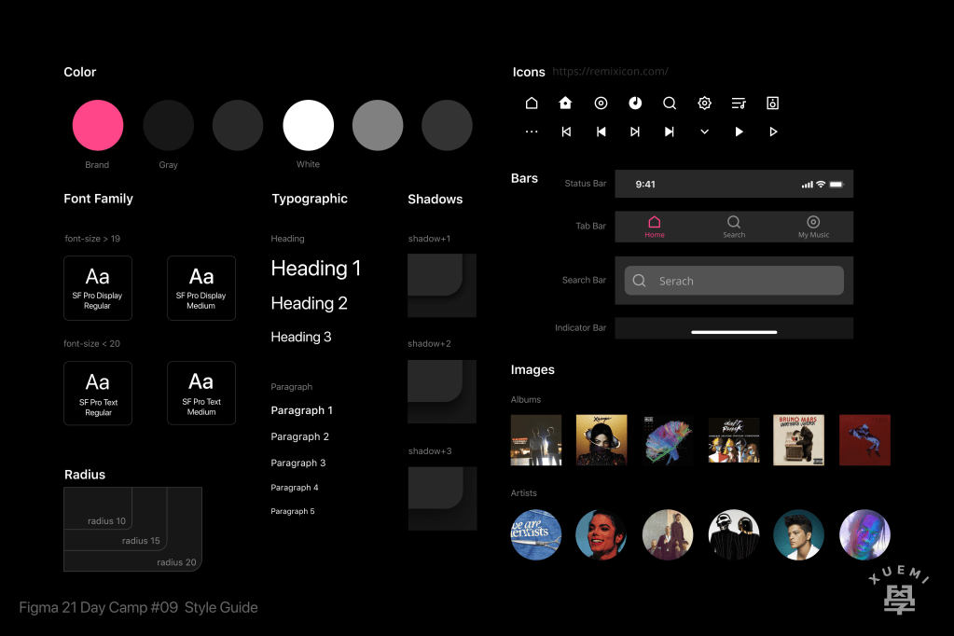Click the filled home icon in Icons row
Image resolution: width=954 pixels, height=636 pixels.
pyautogui.click(x=565, y=104)
